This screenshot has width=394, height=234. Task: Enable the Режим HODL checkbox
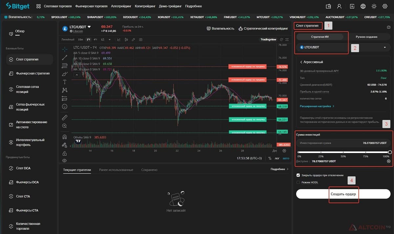click(298, 182)
